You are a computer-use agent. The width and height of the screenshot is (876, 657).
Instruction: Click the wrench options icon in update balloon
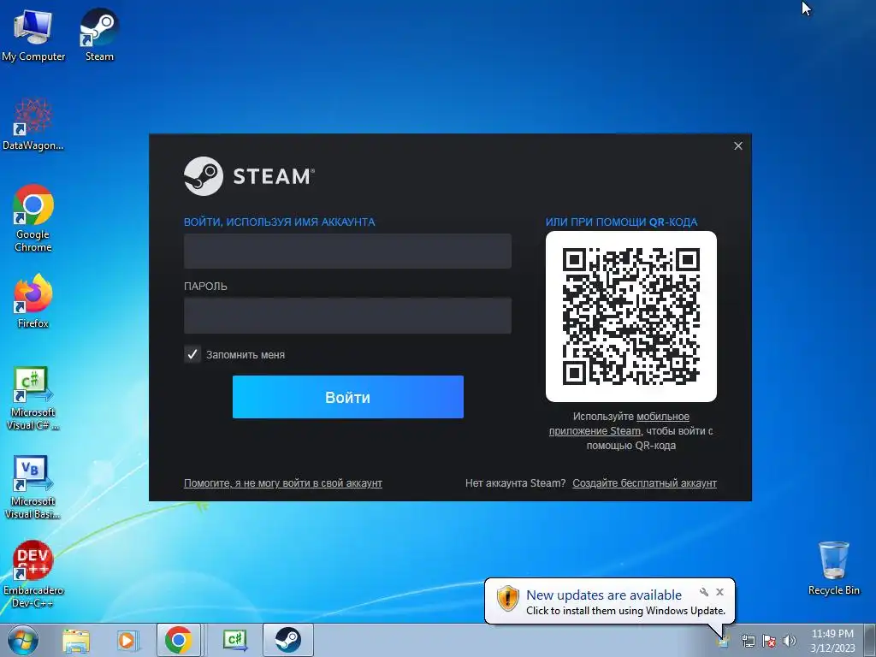[704, 592]
